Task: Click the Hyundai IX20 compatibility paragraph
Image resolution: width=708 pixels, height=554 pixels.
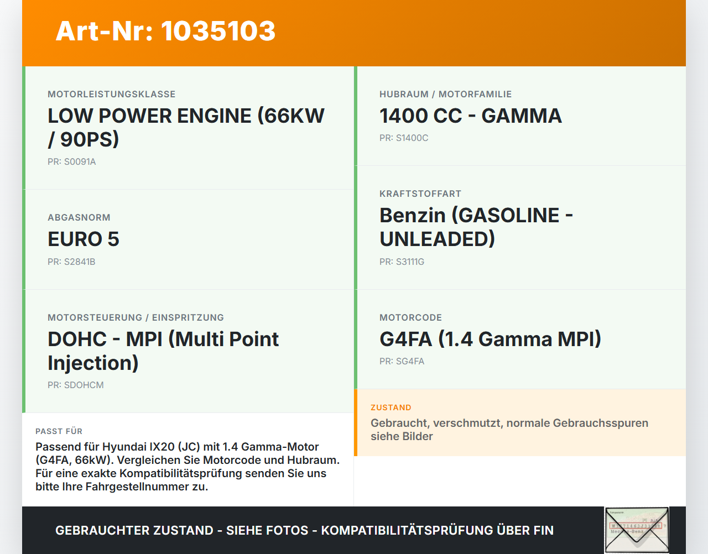Action: pyautogui.click(x=188, y=467)
